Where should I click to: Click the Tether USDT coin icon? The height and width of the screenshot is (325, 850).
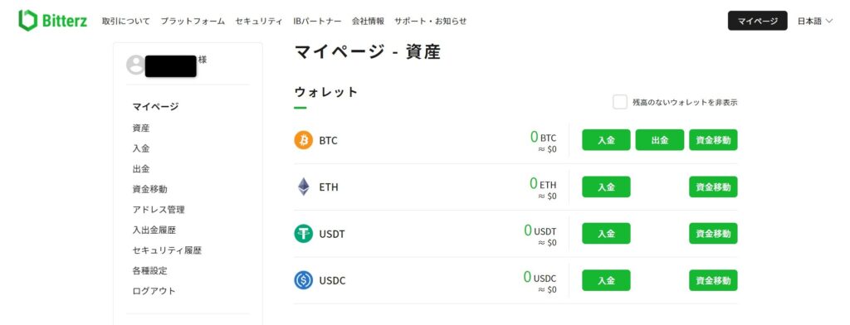(x=304, y=234)
